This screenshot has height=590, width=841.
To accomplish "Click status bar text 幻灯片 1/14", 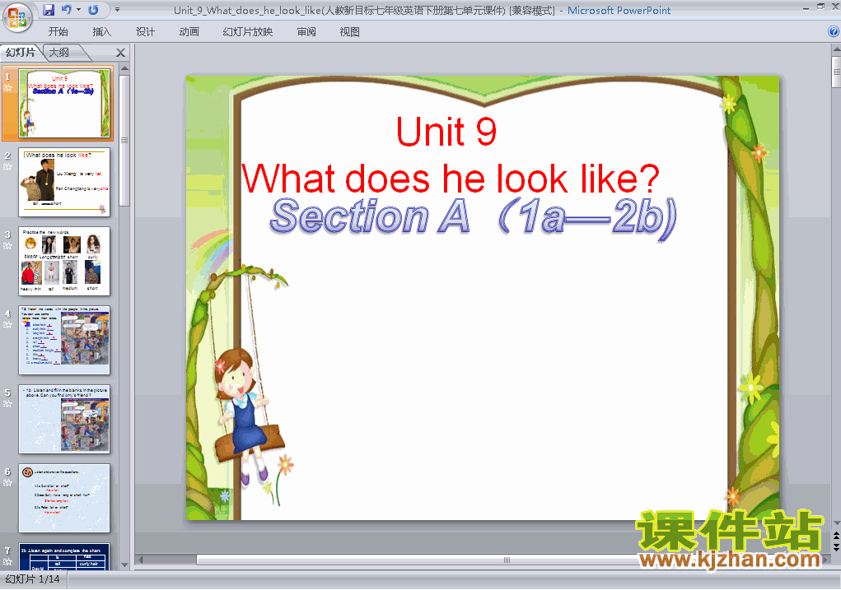I will point(32,579).
